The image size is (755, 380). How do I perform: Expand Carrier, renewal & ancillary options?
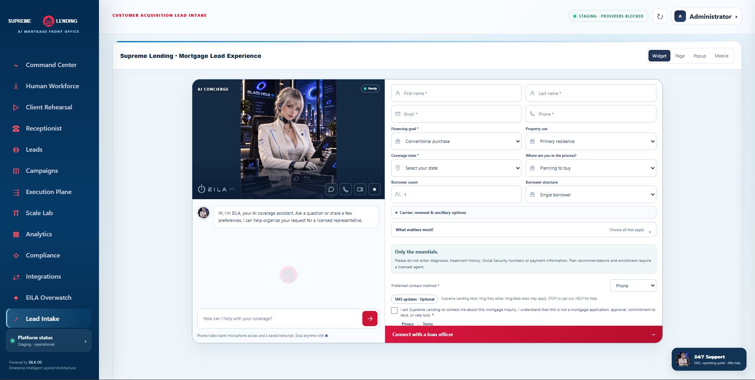pyautogui.click(x=524, y=212)
